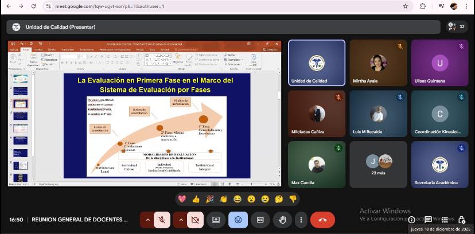Open the audio settings arrow beside the microphone
The width and height of the screenshot is (475, 234).
click(x=148, y=220)
